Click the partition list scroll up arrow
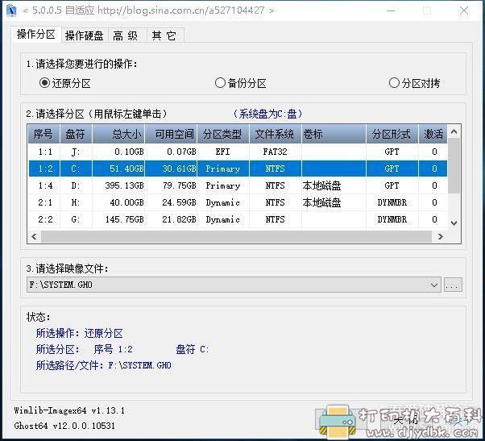Image resolution: width=485 pixels, height=441 pixels. coord(454,132)
